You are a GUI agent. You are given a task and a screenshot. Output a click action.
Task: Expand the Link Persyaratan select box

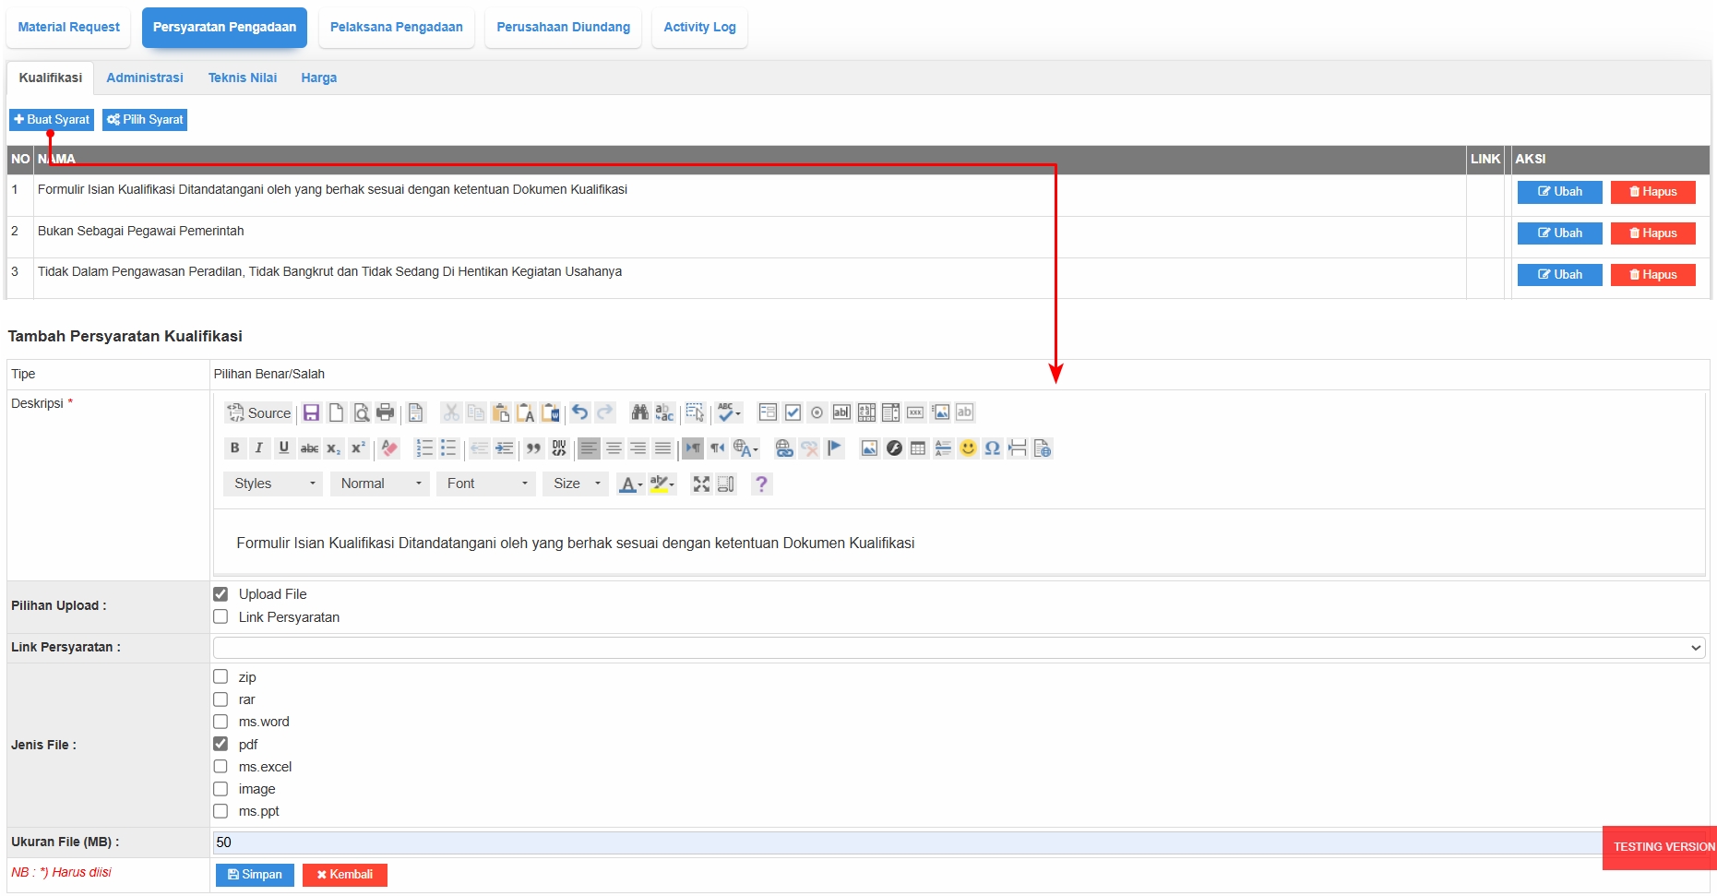tap(958, 648)
